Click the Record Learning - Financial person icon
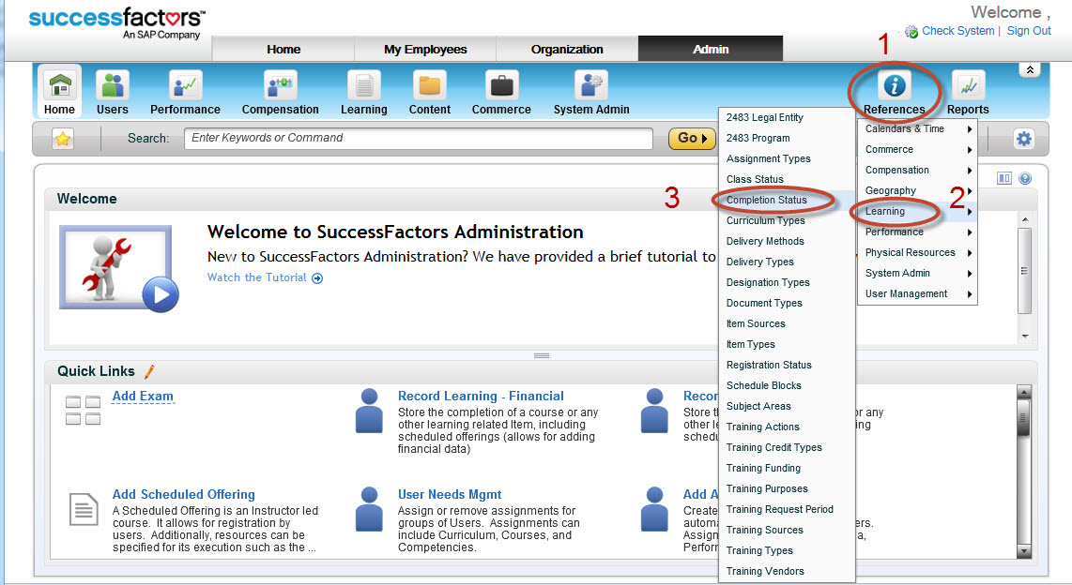The image size is (1072, 585). (x=369, y=411)
